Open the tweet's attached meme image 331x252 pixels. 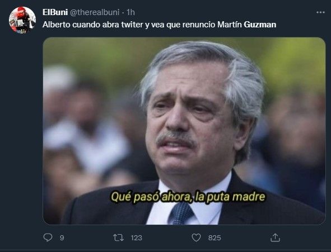tap(184, 131)
